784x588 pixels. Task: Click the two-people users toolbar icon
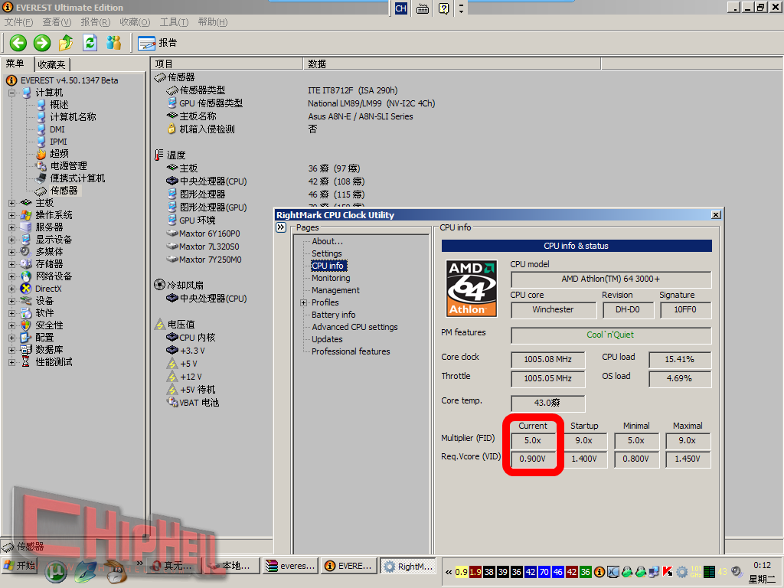pos(114,43)
